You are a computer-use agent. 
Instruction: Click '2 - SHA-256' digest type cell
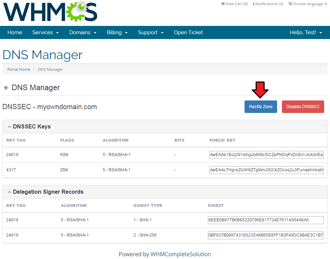tap(145, 235)
